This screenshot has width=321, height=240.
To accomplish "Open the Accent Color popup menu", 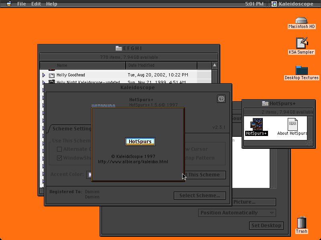I will [89, 175].
